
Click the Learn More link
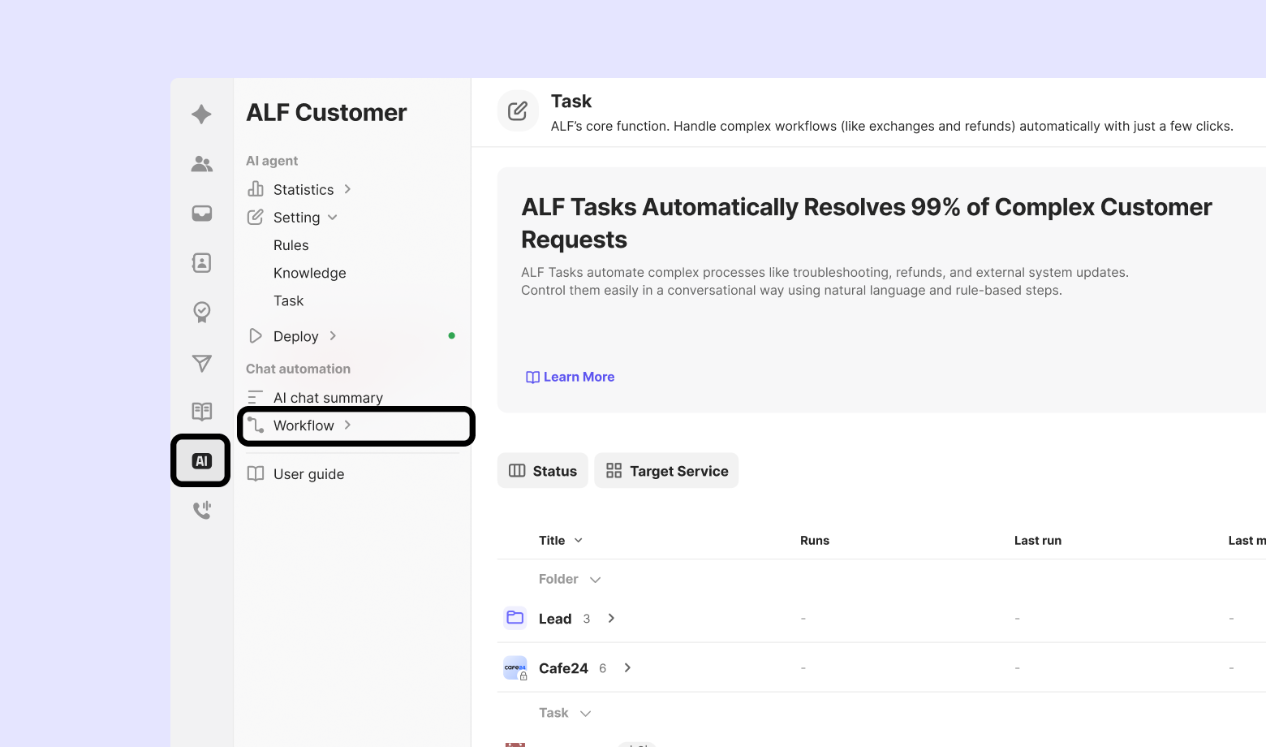point(571,377)
